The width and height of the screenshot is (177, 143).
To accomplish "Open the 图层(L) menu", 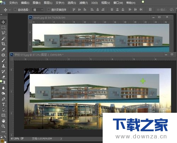I will 48,3.
